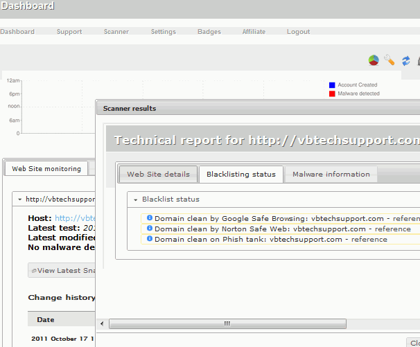The width and height of the screenshot is (420, 347).
Task: Select the Blacklisting status tab
Action: tap(240, 175)
